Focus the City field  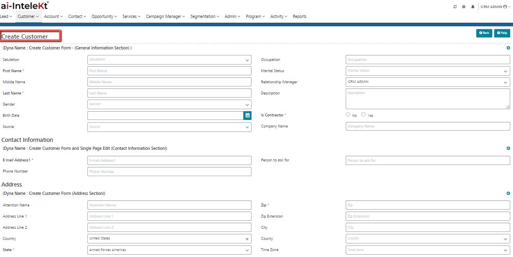coord(428,228)
